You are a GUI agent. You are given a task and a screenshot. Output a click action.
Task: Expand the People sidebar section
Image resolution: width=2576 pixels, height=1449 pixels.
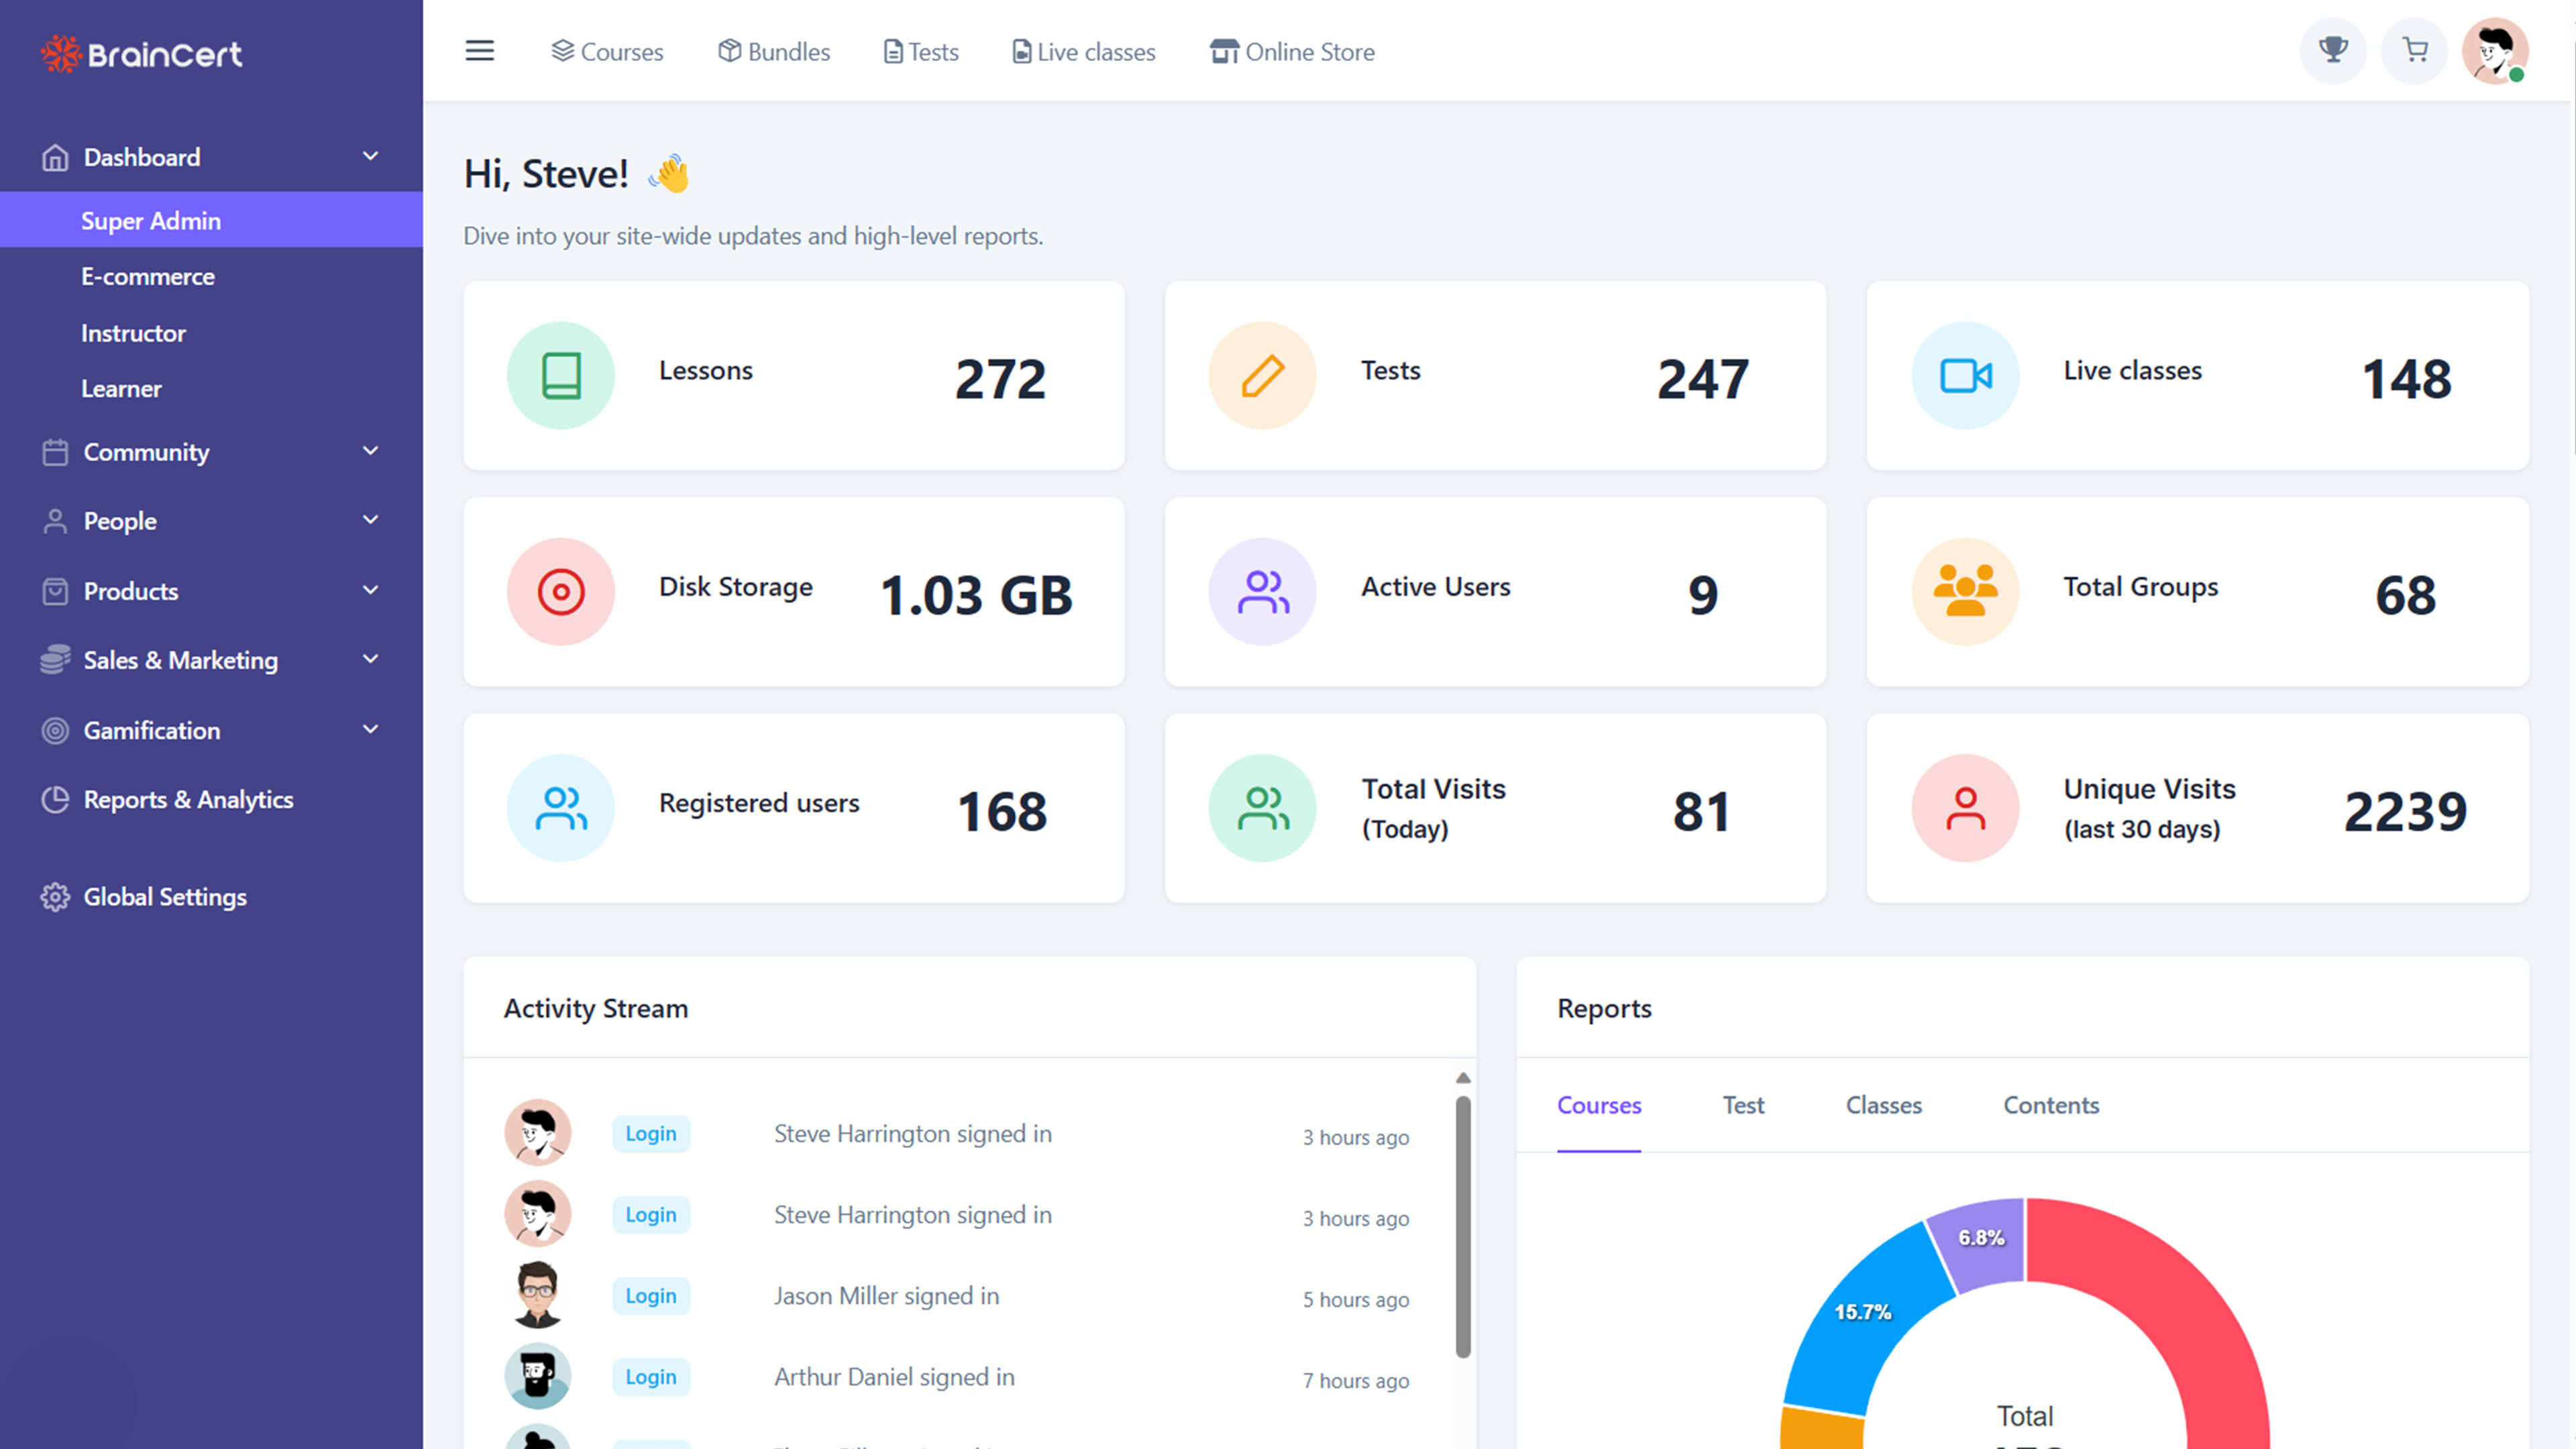119,521
